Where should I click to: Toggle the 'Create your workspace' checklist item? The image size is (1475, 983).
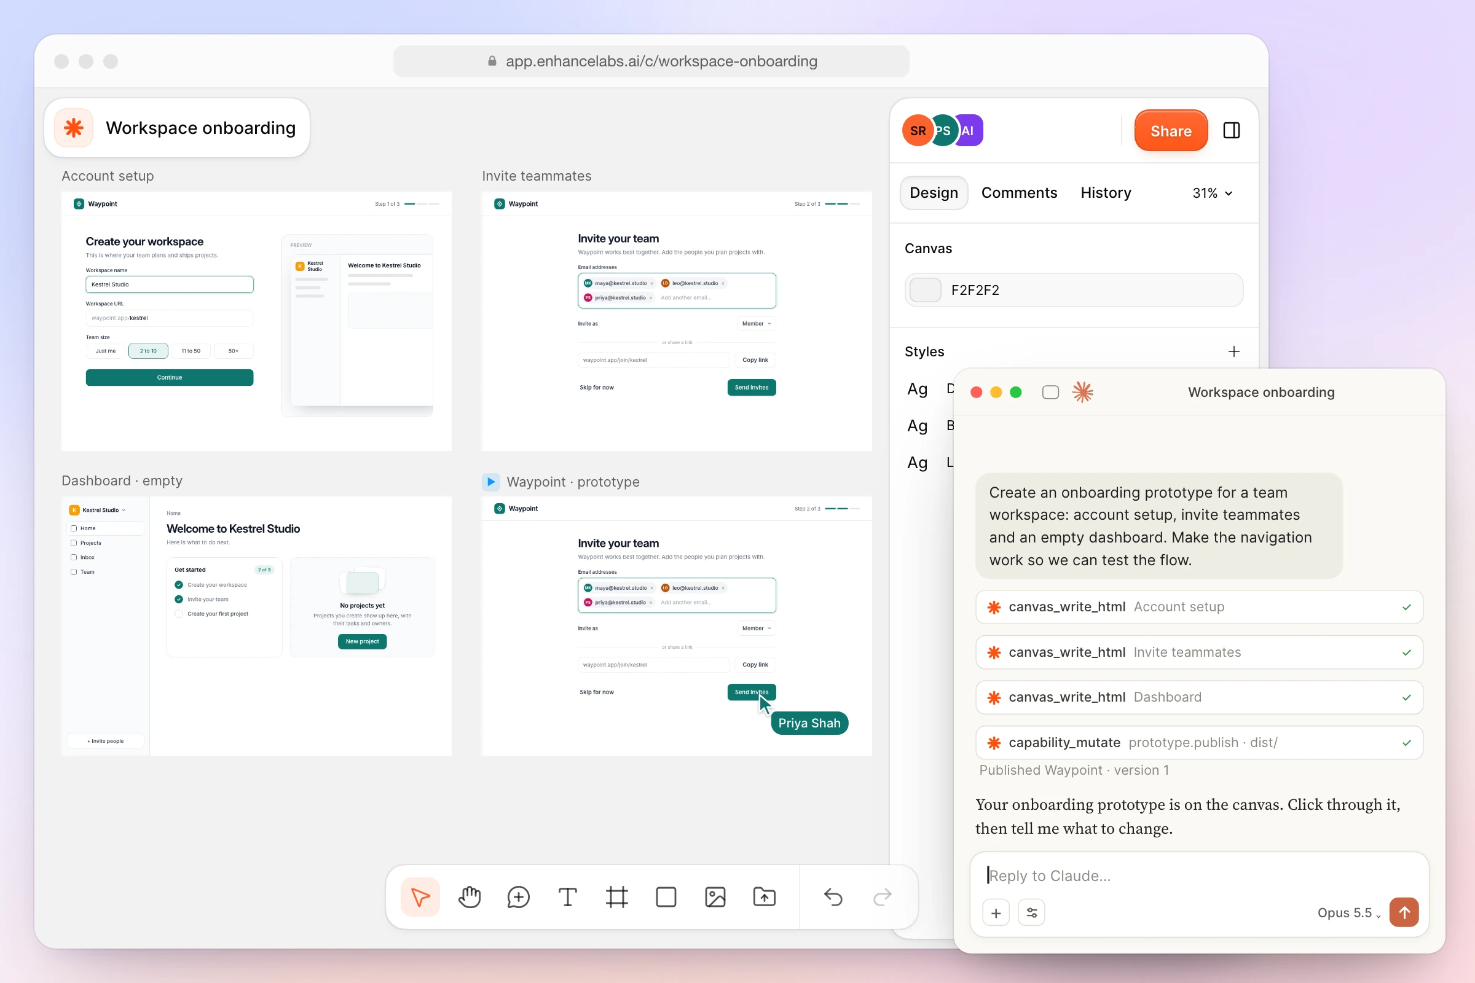179,585
